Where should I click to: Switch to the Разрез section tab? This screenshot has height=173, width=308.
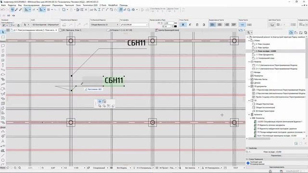click(120, 30)
